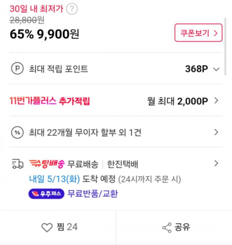This screenshot has width=232, height=245.
Task: Expand the 368P points dropdown chevron
Action: tap(216, 69)
